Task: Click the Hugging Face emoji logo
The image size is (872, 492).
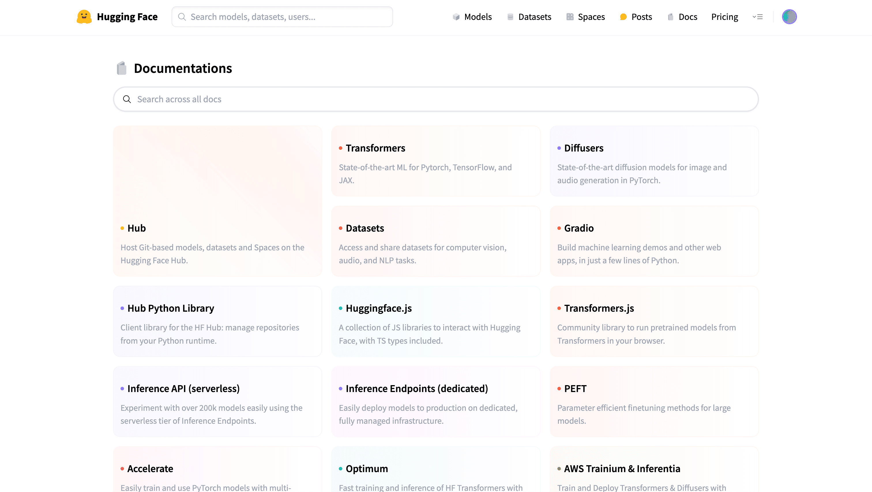Action: 84,17
